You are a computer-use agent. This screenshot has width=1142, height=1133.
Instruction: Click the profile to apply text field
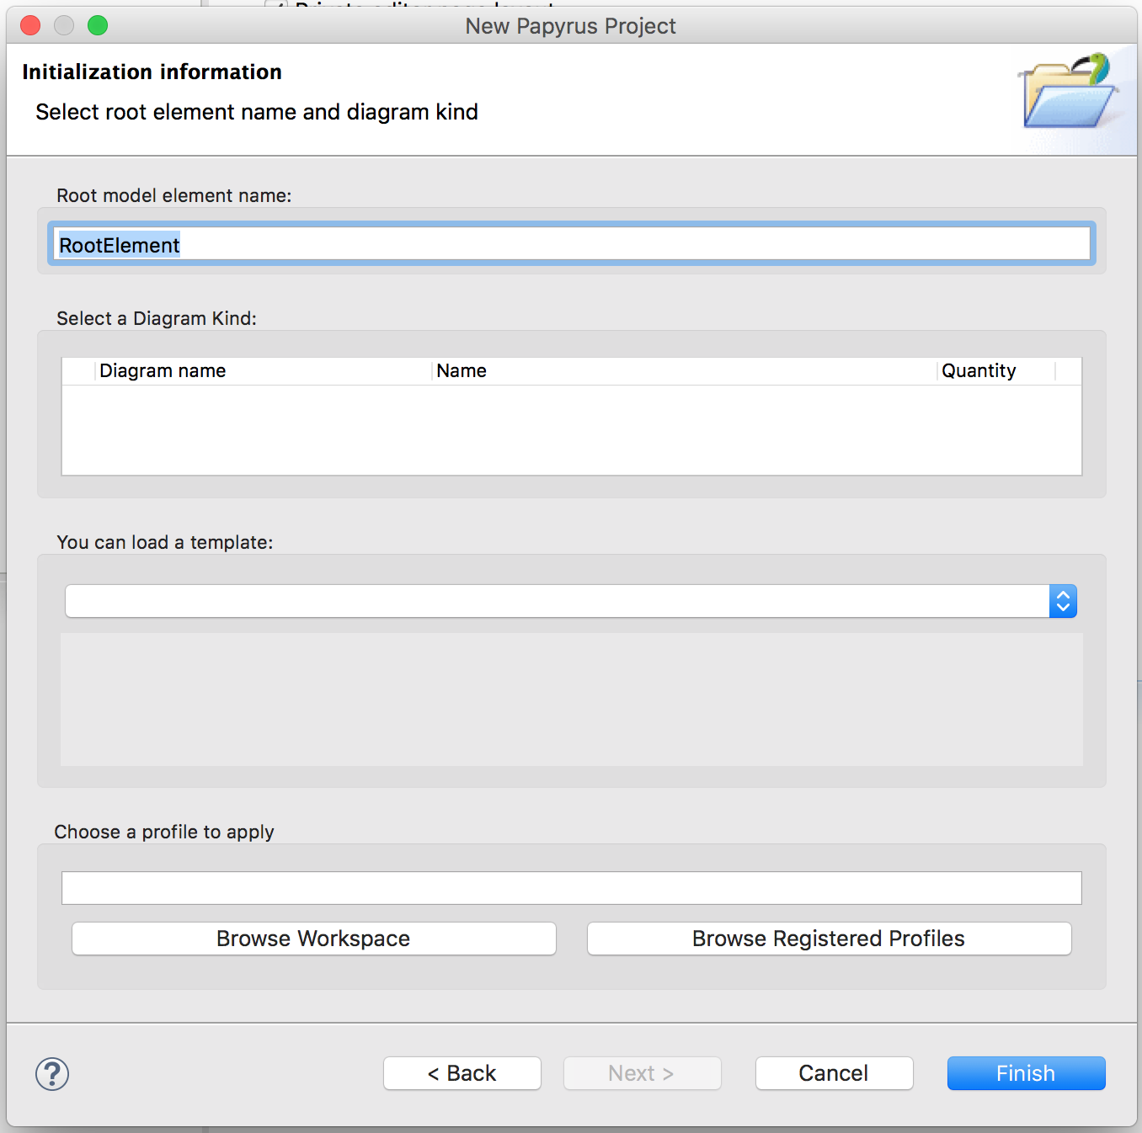click(571, 888)
